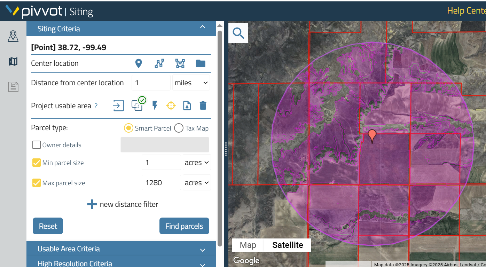Click the plus icon for new distance filter
This screenshot has height=267, width=486.
tap(92, 204)
